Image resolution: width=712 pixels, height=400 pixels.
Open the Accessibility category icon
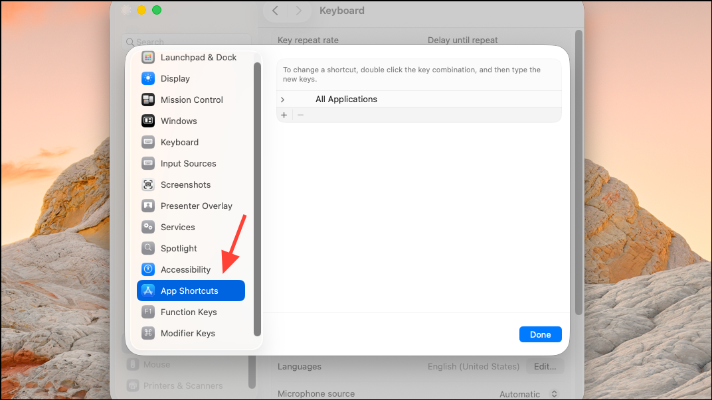click(148, 269)
